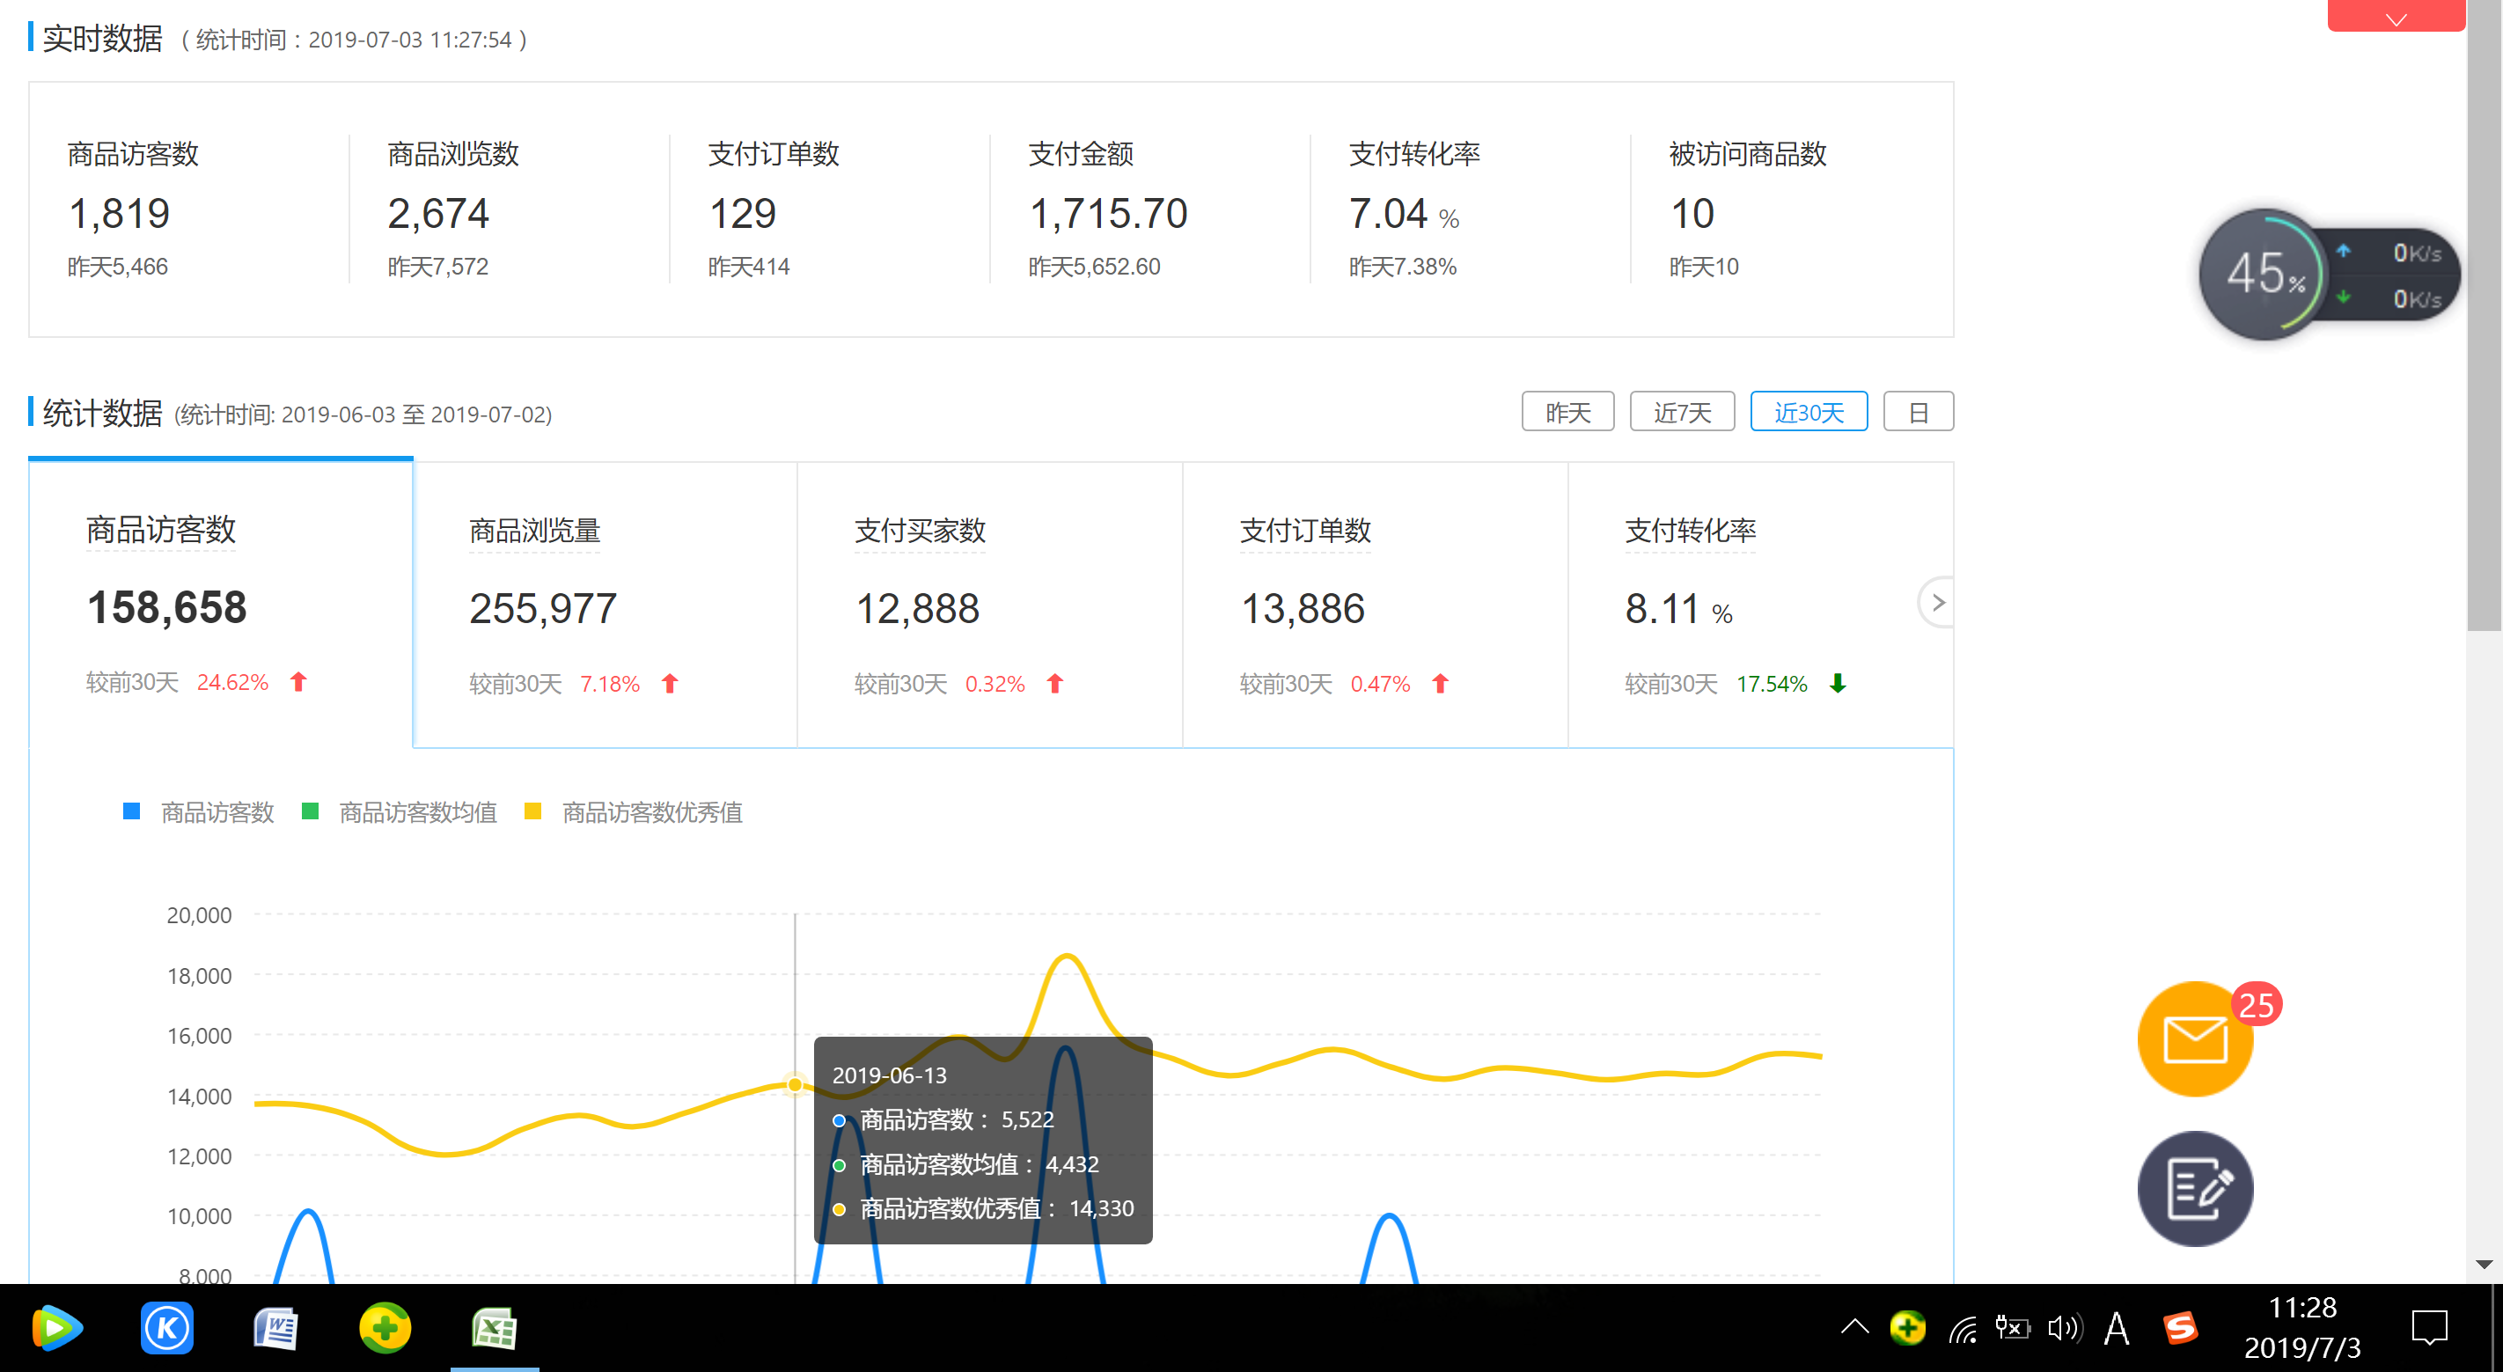The width and height of the screenshot is (2503, 1372).
Task: Switch to the 支付订单数 metric tab
Action: tap(1375, 604)
